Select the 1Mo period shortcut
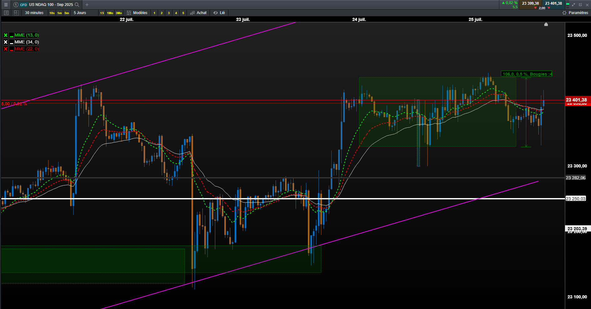This screenshot has width=591, height=309. pos(110,13)
